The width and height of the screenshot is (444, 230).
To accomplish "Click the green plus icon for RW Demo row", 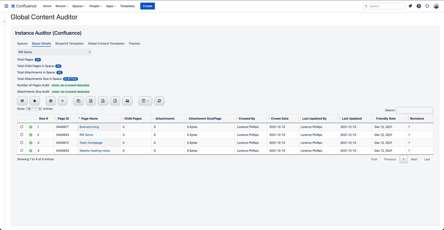I will [x=31, y=135].
